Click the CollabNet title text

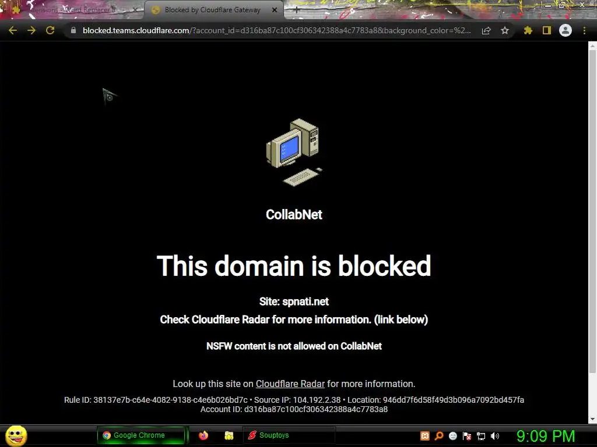[294, 214]
